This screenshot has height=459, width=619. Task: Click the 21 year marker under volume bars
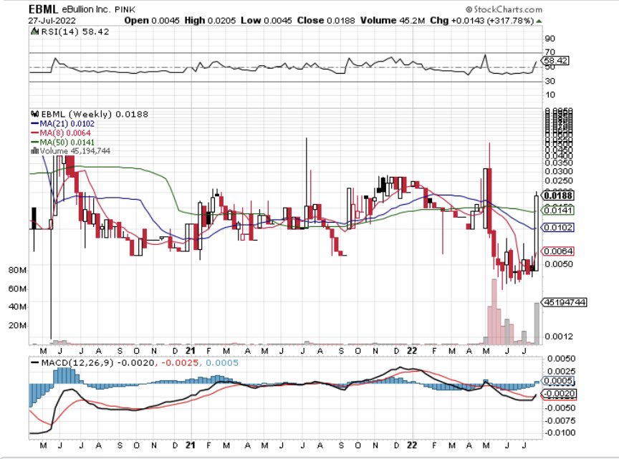(x=191, y=350)
